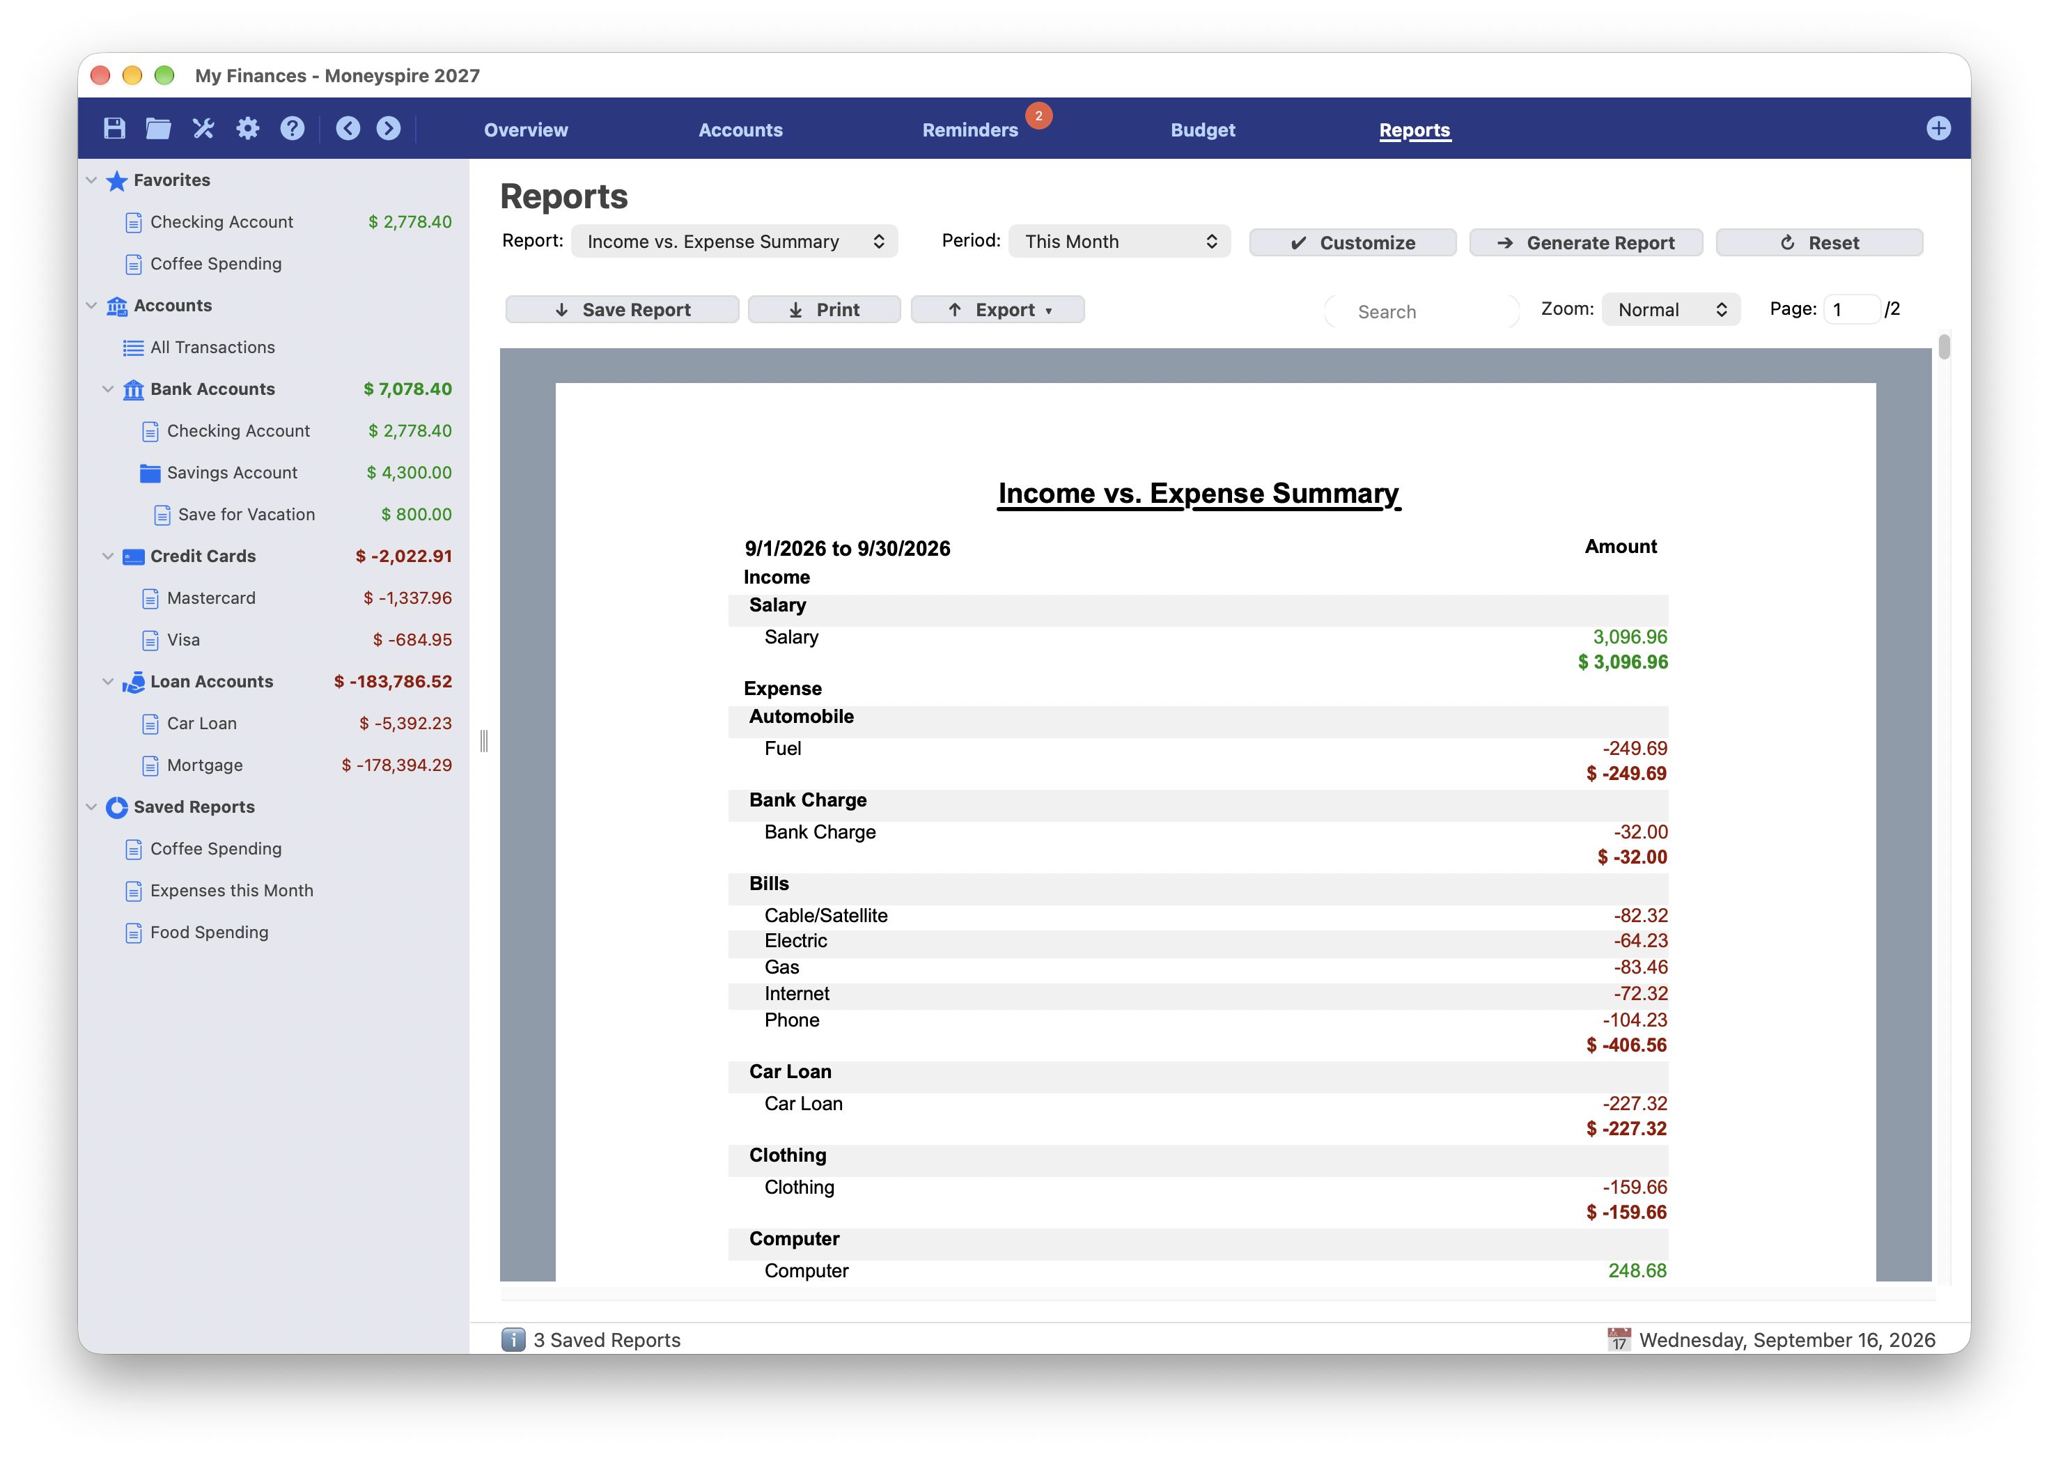This screenshot has width=2049, height=1457.
Task: Click the Cable/Satellite report row
Action: (1198, 916)
